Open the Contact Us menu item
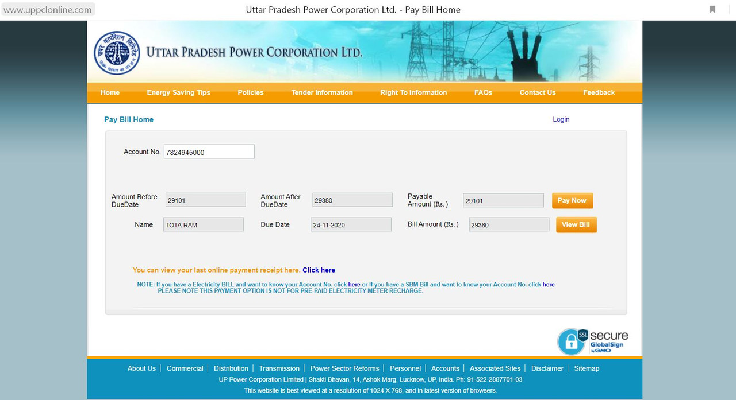This screenshot has width=736, height=400. (x=538, y=92)
